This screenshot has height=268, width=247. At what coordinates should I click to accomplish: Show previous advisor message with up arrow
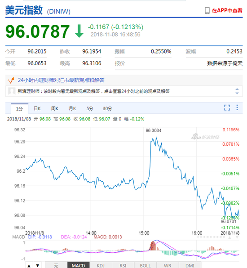(237, 89)
